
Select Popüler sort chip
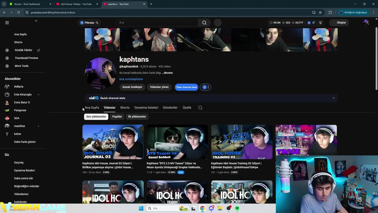pyautogui.click(x=117, y=117)
